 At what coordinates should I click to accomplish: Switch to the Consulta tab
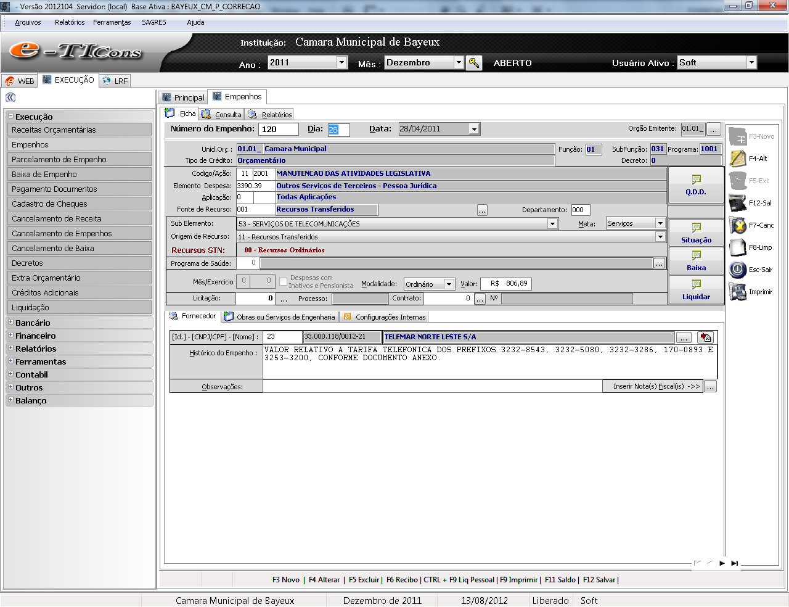click(x=222, y=115)
